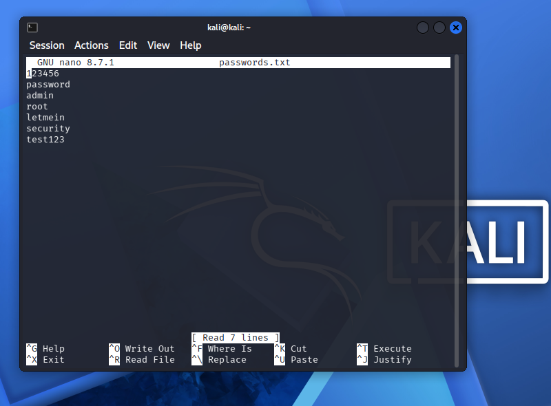The height and width of the screenshot is (406, 551).
Task: Click the line 'test123'
Action: tap(45, 140)
